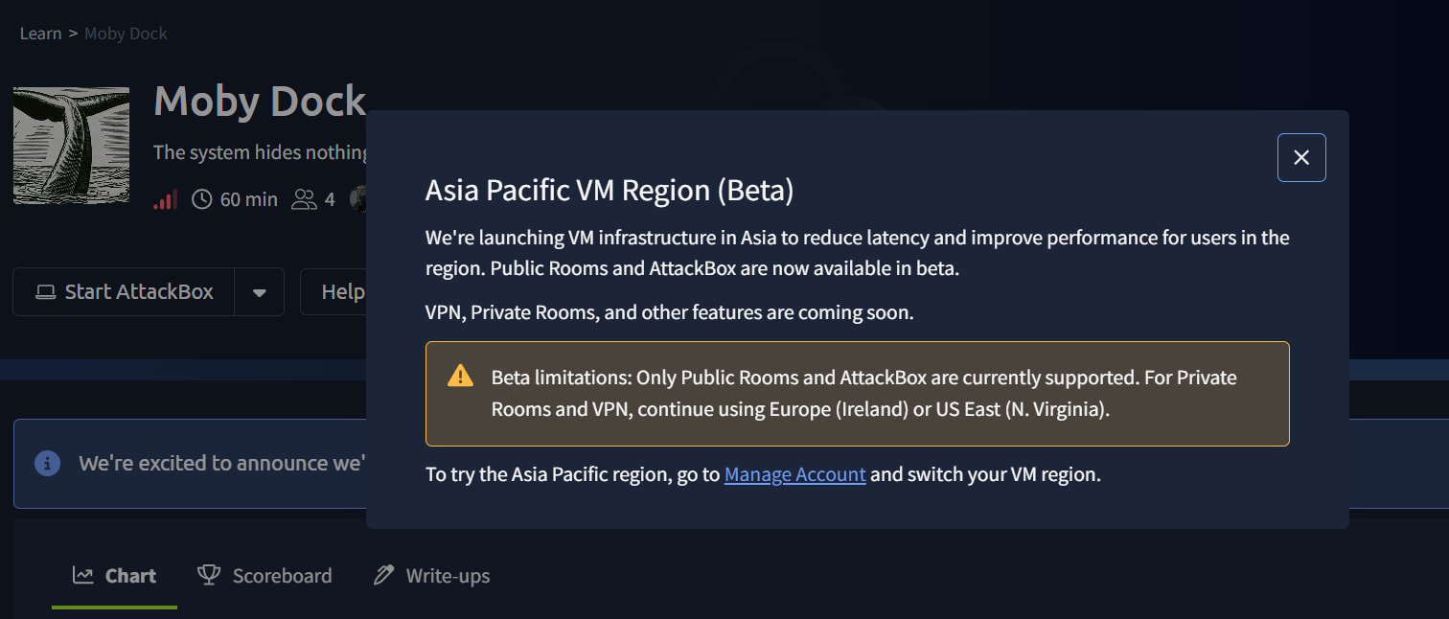The height and width of the screenshot is (619, 1449).
Task: Go to Learn in the breadcrumb
Action: coord(40,34)
